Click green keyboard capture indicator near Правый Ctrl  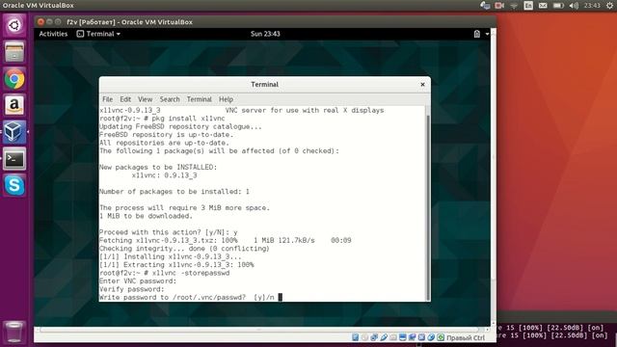point(441,337)
